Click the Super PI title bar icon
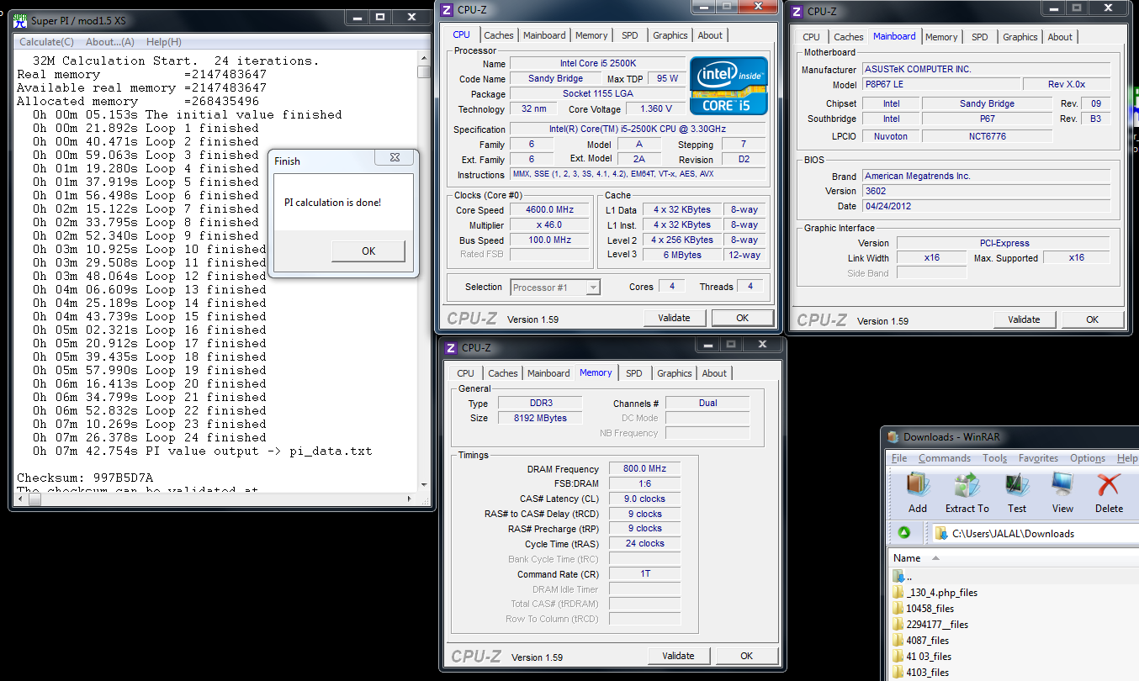Viewport: 1139px width, 681px height. tap(19, 19)
